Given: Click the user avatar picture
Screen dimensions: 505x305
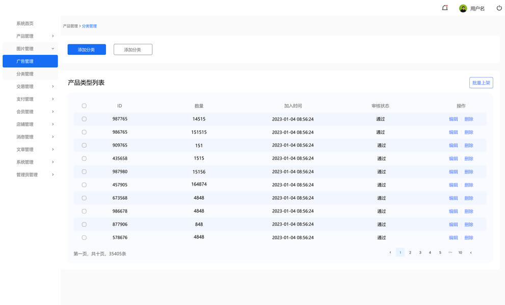Looking at the screenshot, I should click(x=463, y=8).
